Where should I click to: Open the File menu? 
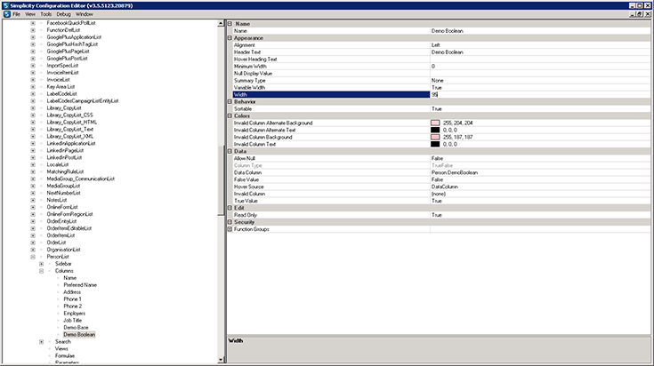pyautogui.click(x=16, y=14)
